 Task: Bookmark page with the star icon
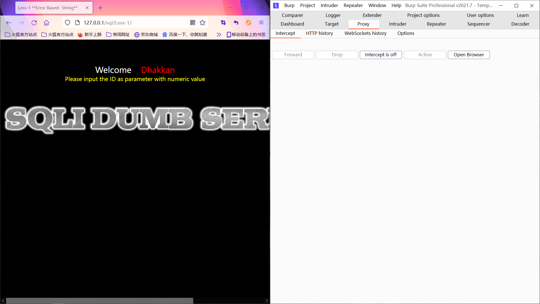202,23
